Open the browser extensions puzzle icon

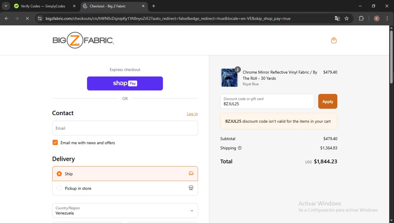tap(361, 18)
